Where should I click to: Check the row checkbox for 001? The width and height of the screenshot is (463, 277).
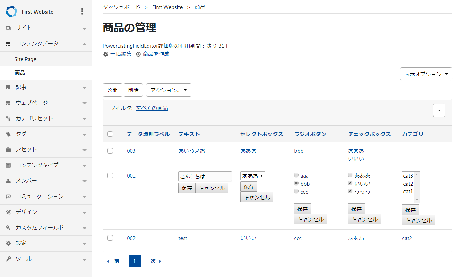[110, 175]
